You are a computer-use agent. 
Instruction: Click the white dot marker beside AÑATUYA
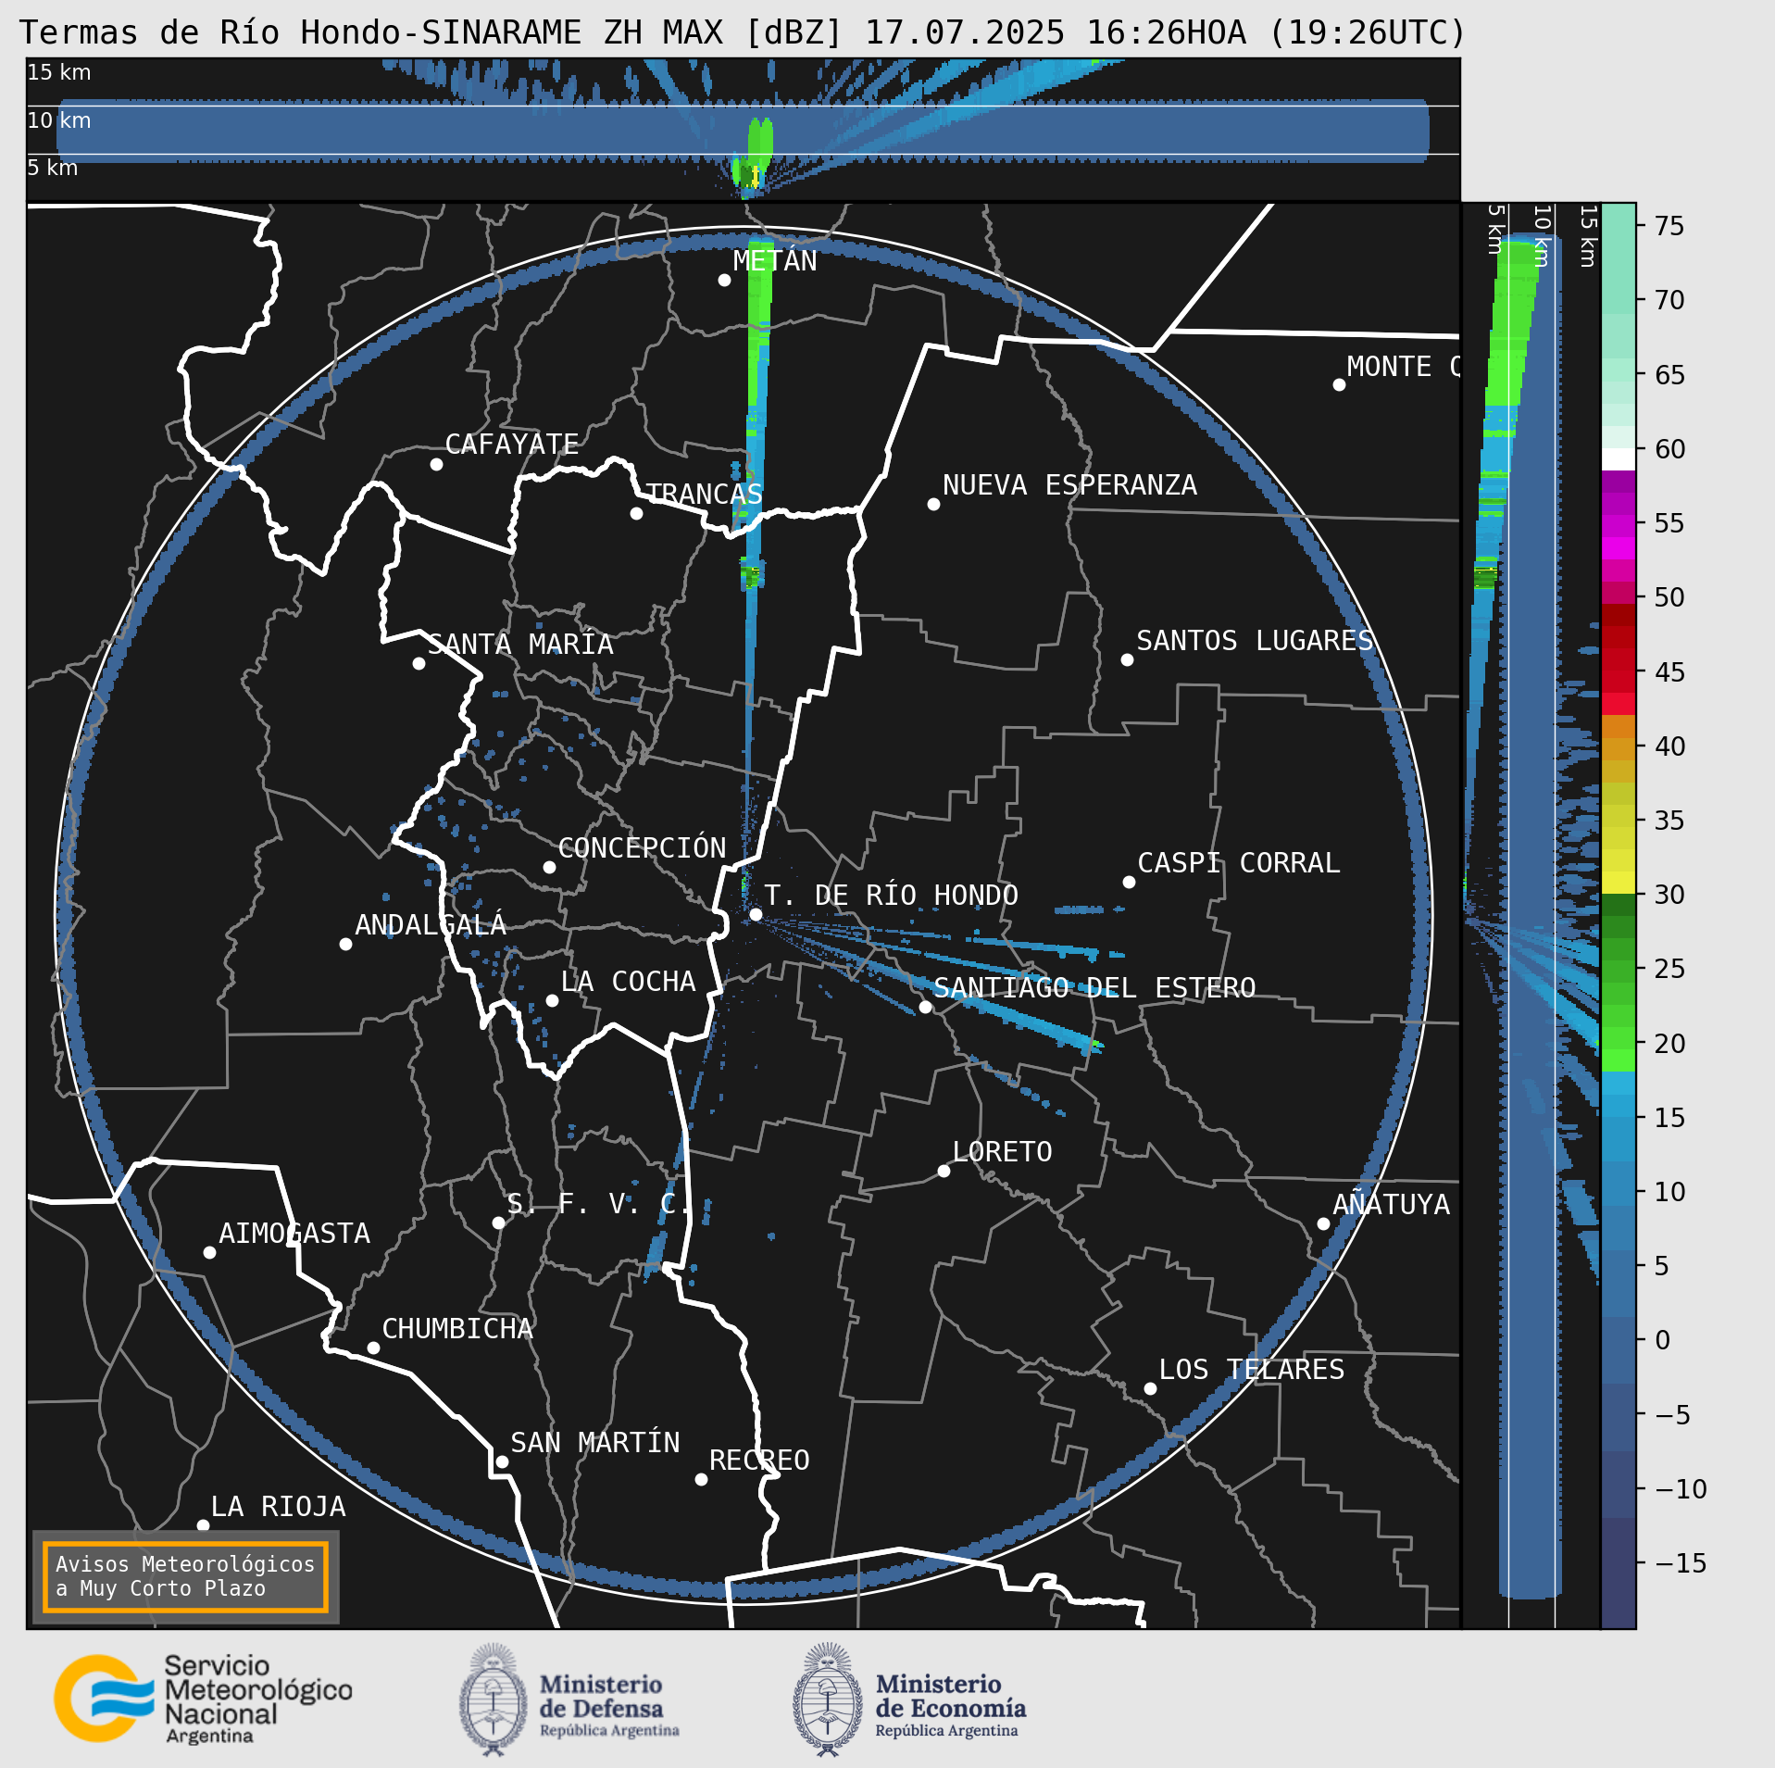point(1323,1223)
